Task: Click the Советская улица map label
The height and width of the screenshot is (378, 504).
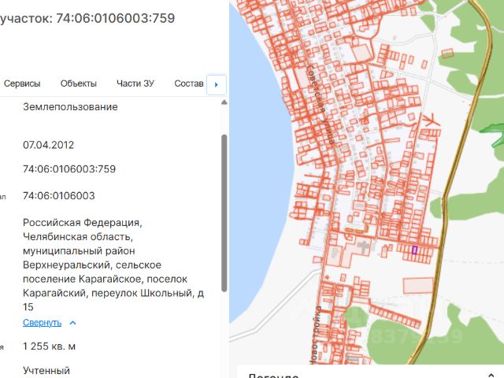Action: point(321,105)
